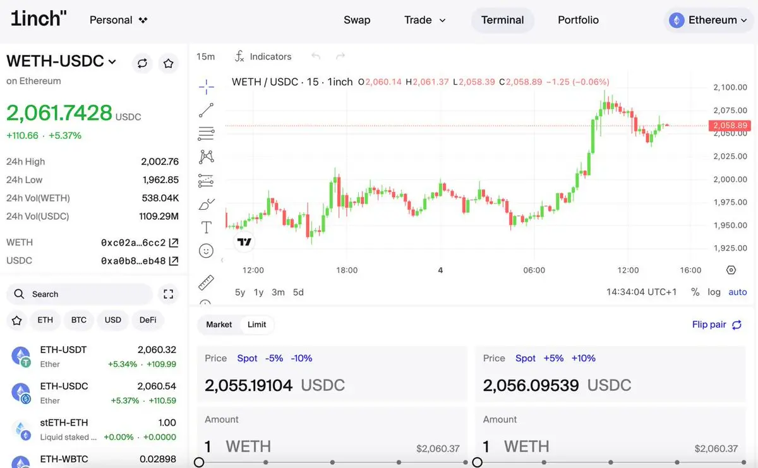Open the forecasting and measurement tool
Screen dimensions: 758x468
point(206,181)
